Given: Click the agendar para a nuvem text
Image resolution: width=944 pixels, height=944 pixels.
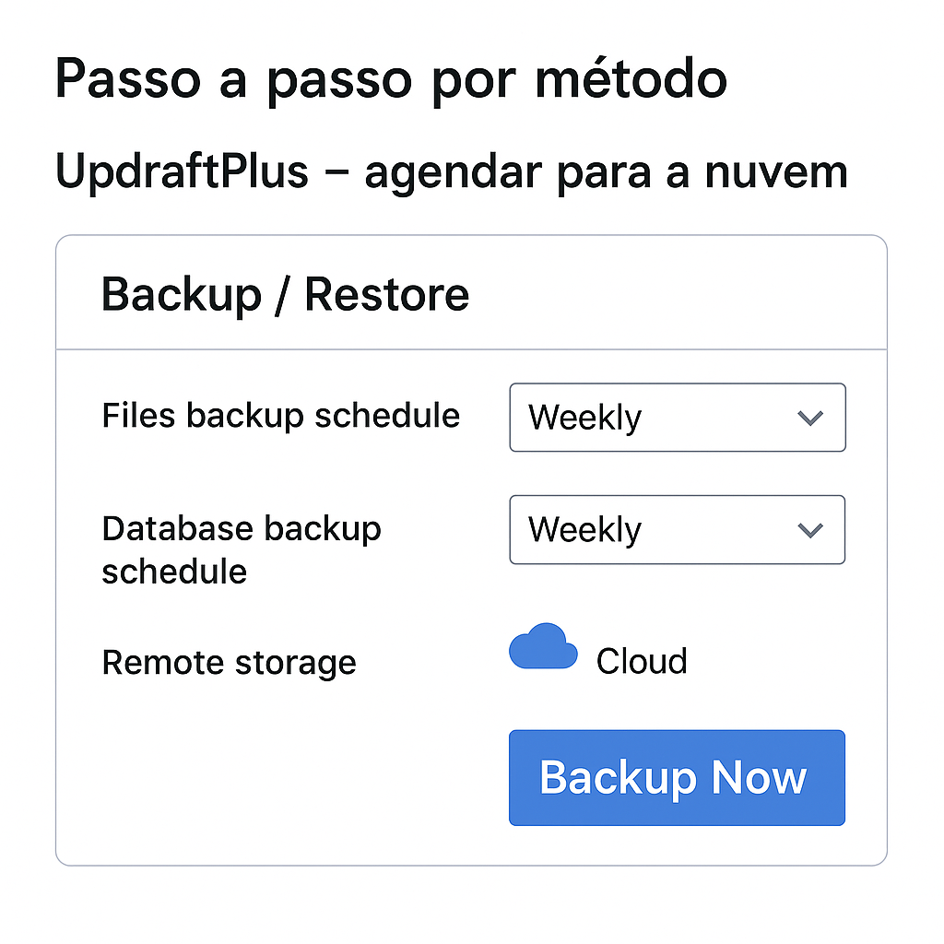Looking at the screenshot, I should coord(606,172).
